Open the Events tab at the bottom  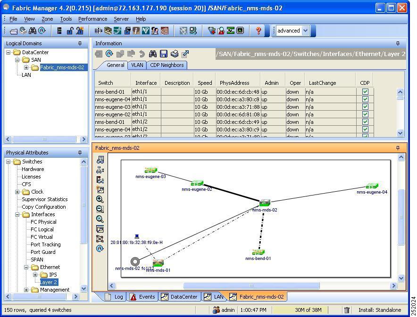143,297
